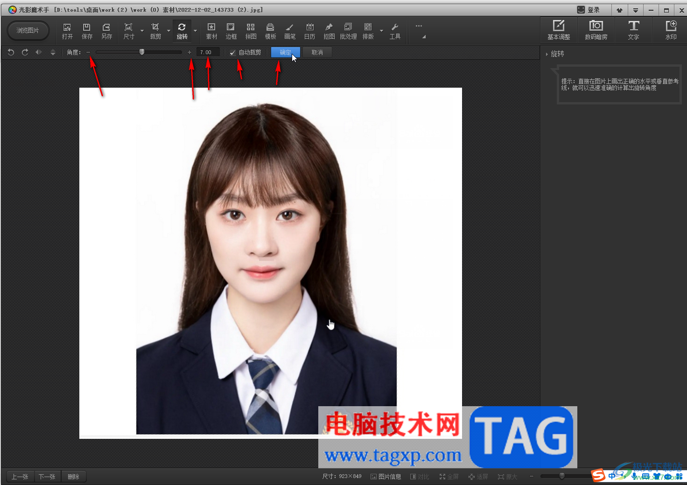Screen dimensions: 687x485
Task: Click the skin (shirt) icon in title bar
Action: point(619,10)
